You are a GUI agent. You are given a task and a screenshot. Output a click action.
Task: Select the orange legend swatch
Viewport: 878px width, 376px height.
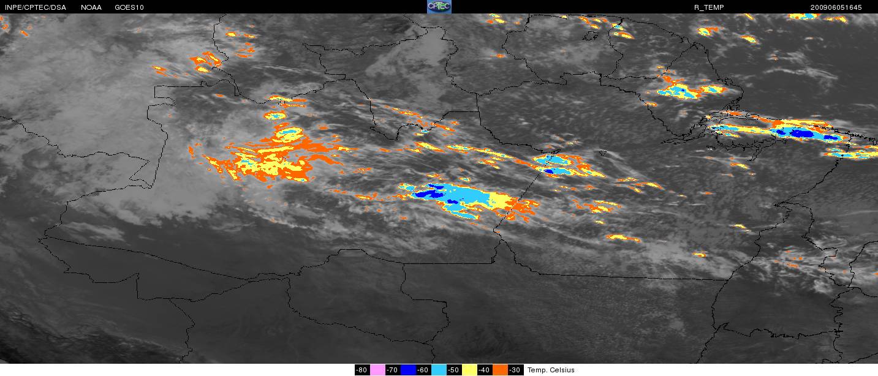[x=500, y=370]
